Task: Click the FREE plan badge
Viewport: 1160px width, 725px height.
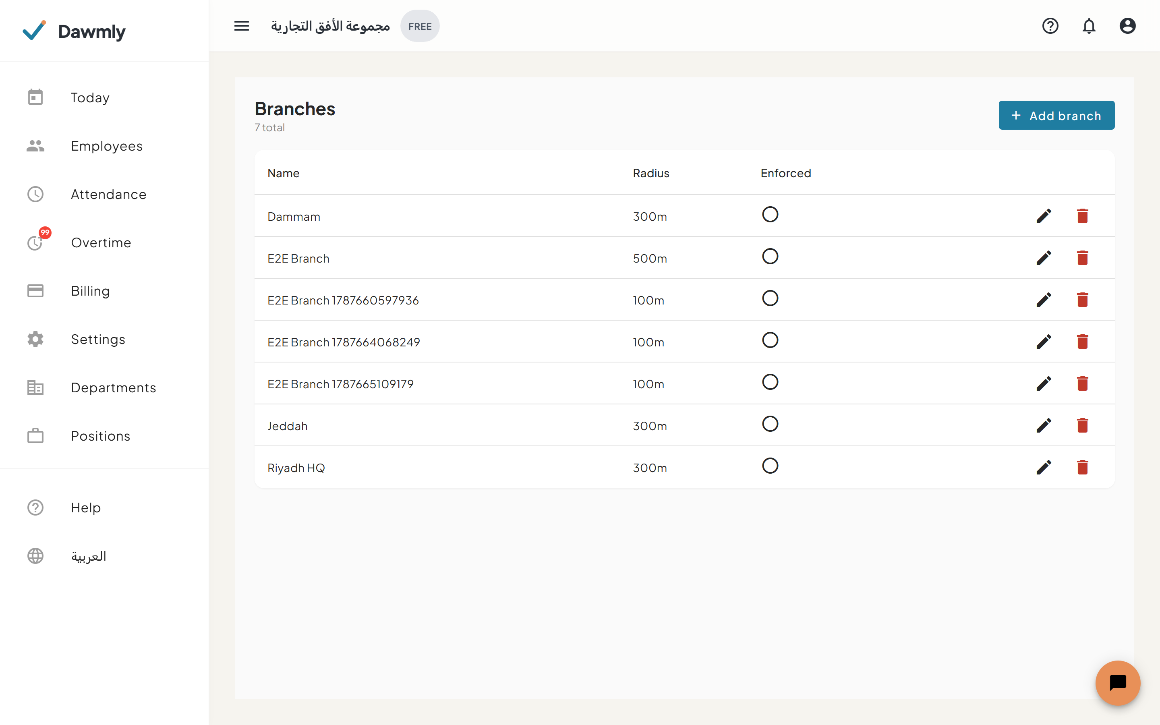Action: point(420,26)
